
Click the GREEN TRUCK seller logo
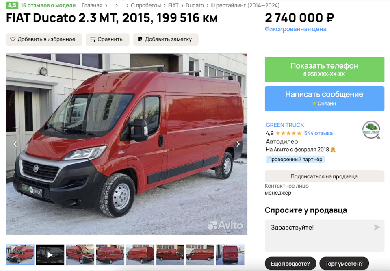click(371, 130)
